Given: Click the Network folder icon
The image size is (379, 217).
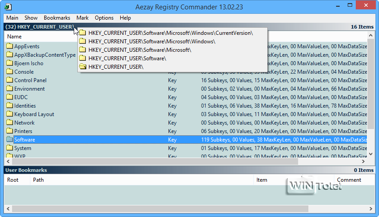Looking at the screenshot, I should (x=10, y=122).
